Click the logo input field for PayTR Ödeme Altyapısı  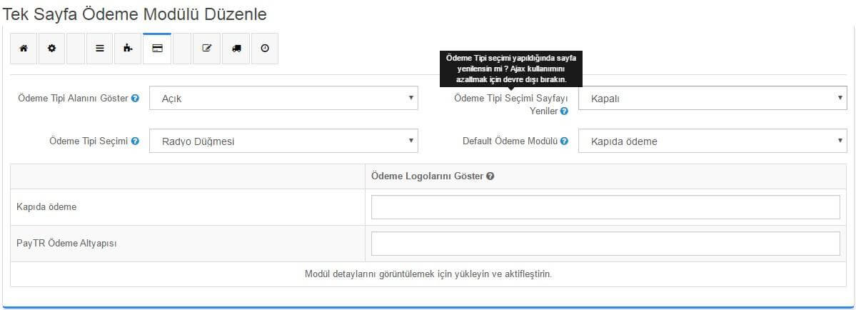click(605, 244)
